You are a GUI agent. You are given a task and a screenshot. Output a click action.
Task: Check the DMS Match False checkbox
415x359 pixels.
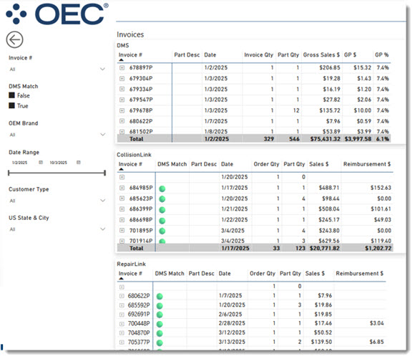click(x=11, y=95)
